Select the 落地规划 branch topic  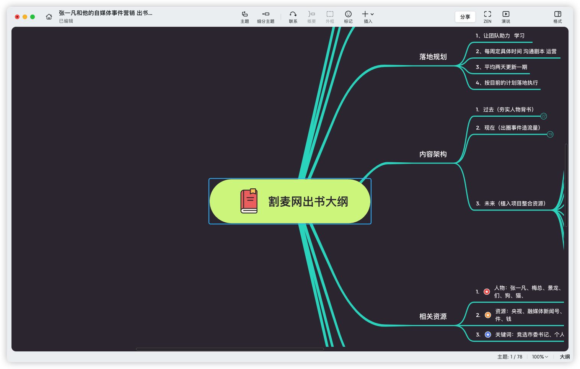point(433,57)
